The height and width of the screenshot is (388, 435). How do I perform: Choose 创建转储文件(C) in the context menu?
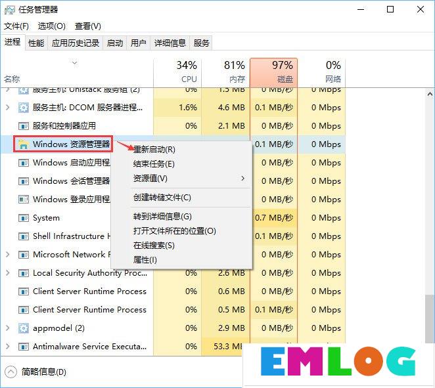click(162, 198)
